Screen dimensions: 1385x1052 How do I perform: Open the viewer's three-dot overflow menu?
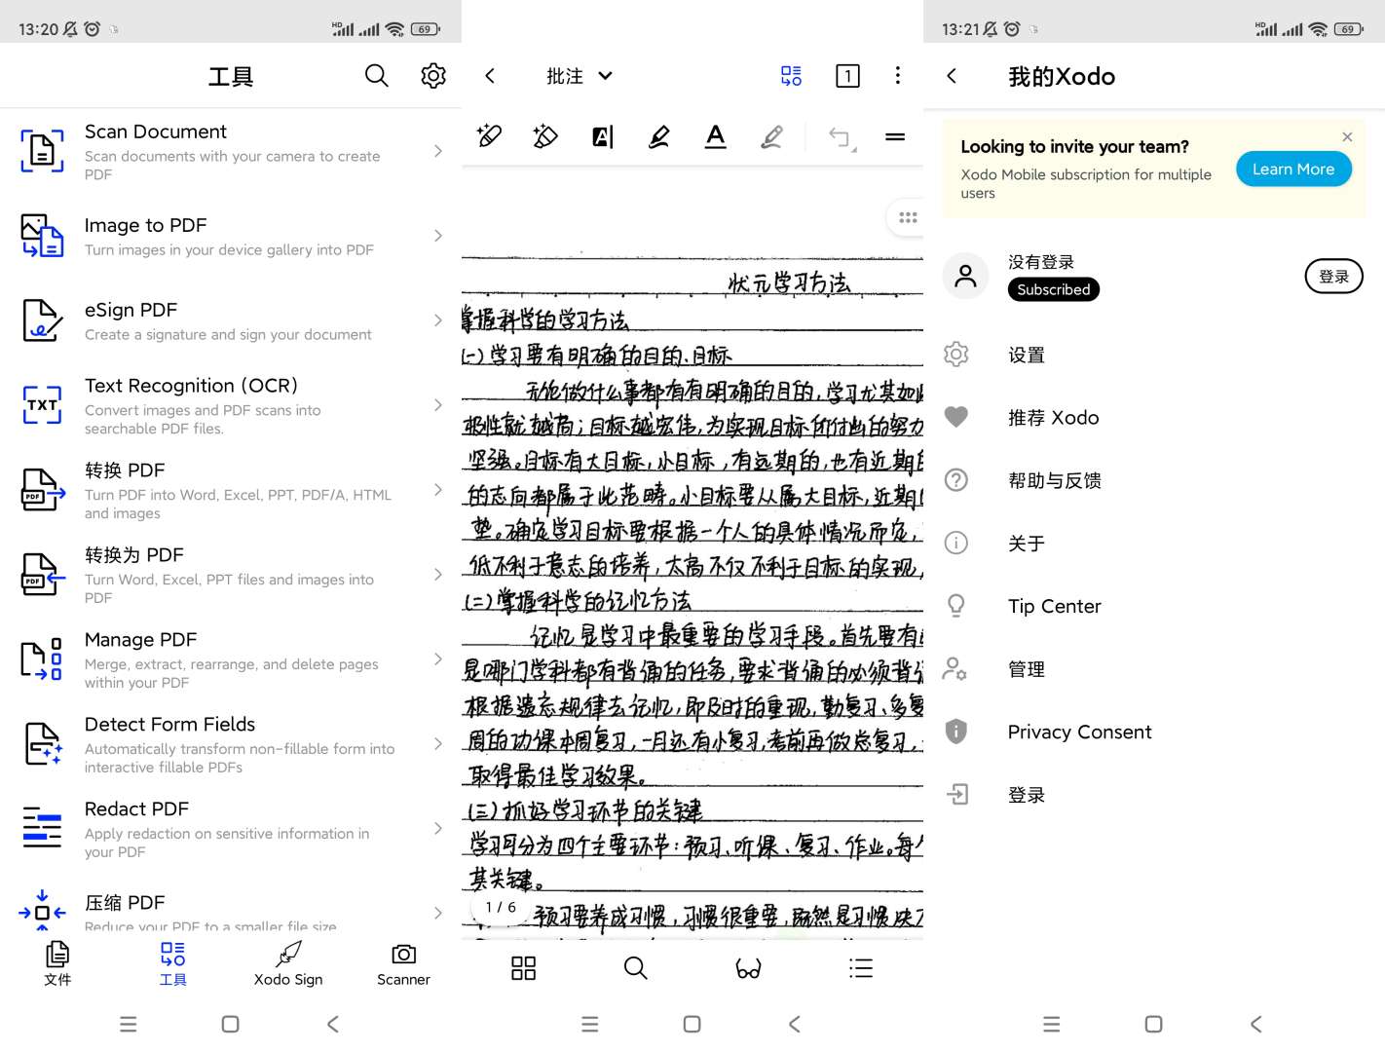pos(897,75)
